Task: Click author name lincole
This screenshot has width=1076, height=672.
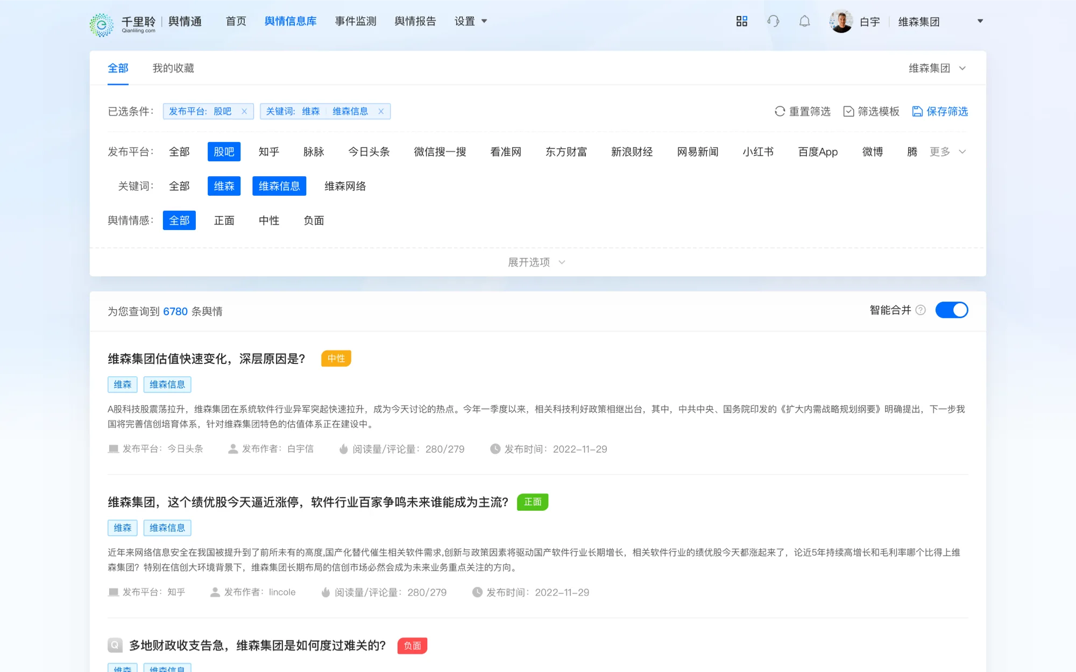Action: click(282, 592)
